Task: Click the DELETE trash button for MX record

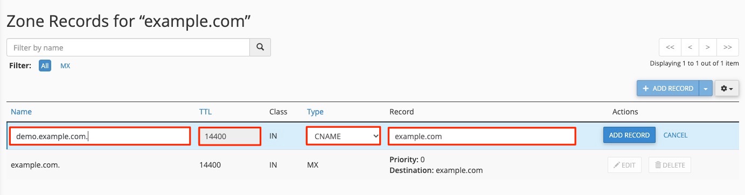Action: (670, 165)
